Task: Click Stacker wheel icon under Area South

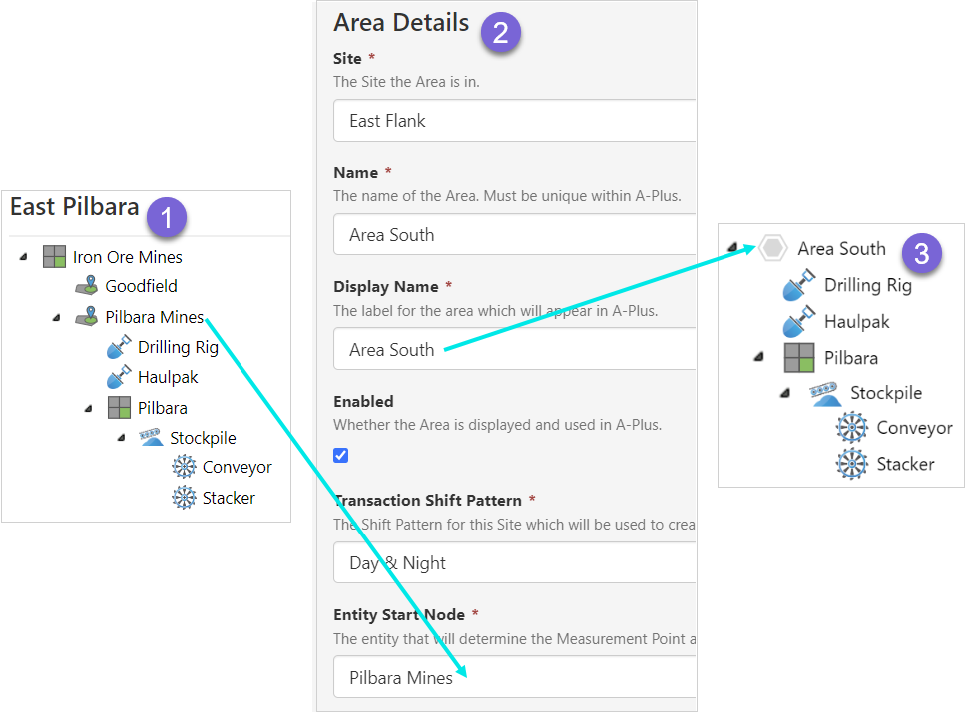Action: [x=852, y=464]
